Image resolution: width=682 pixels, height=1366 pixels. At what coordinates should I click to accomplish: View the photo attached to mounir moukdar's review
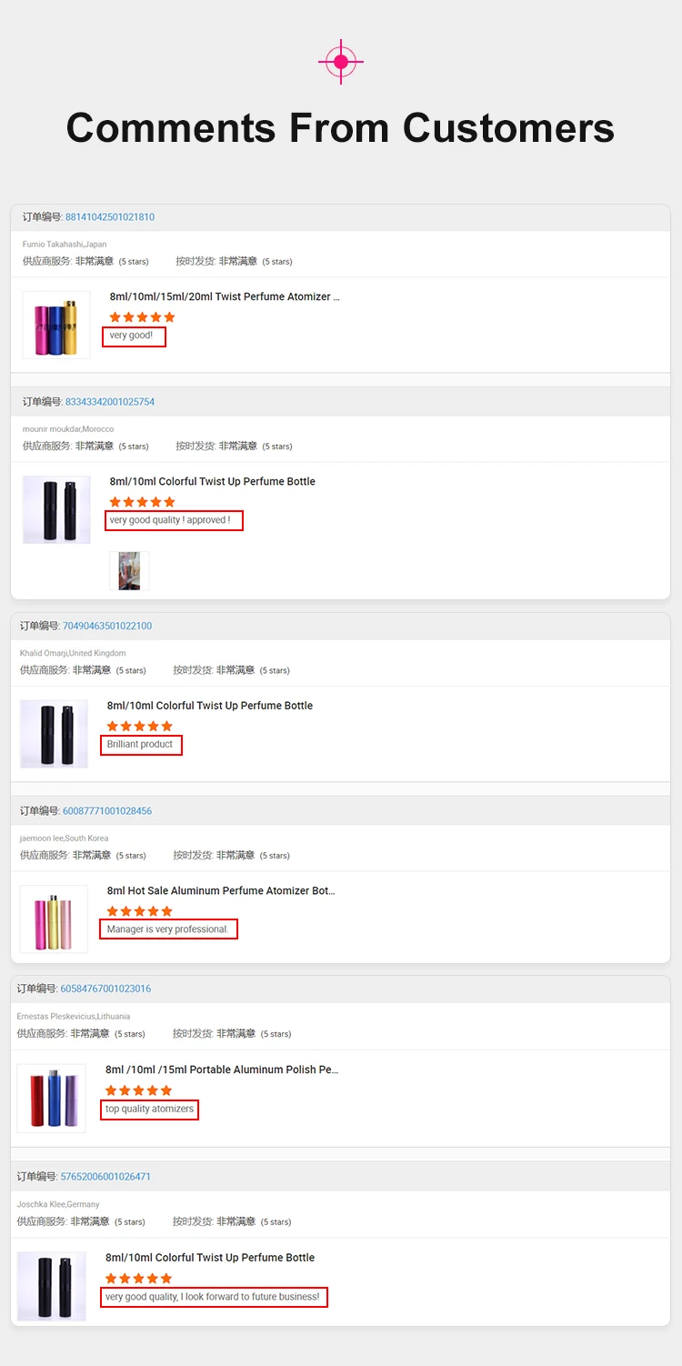[x=129, y=570]
